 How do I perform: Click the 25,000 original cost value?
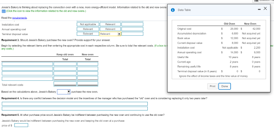[234, 29]
